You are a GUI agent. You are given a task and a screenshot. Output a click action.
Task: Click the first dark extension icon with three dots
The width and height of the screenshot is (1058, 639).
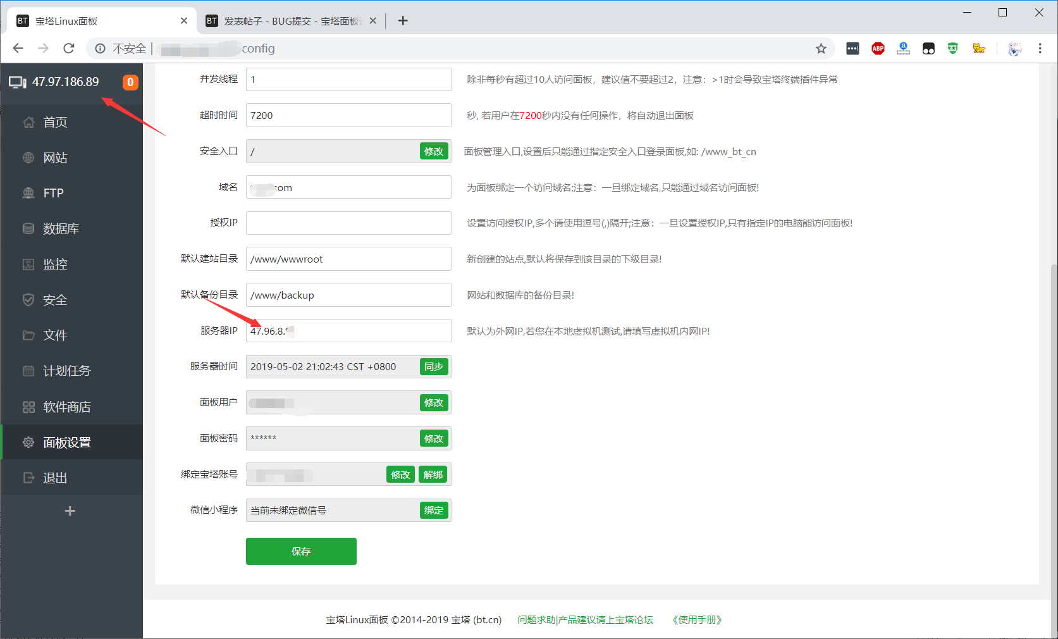coord(852,49)
